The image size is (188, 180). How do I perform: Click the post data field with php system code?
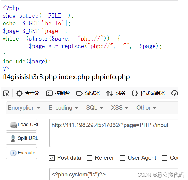pos(113,175)
